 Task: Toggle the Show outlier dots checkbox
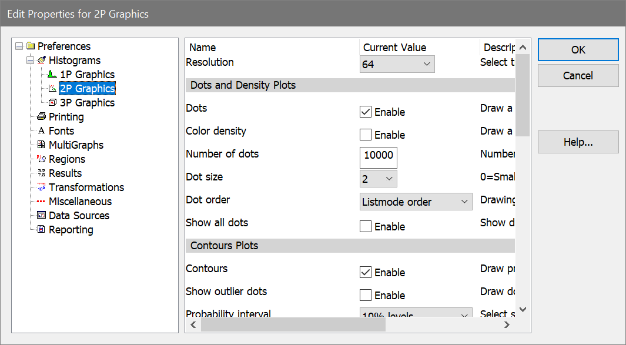(366, 295)
